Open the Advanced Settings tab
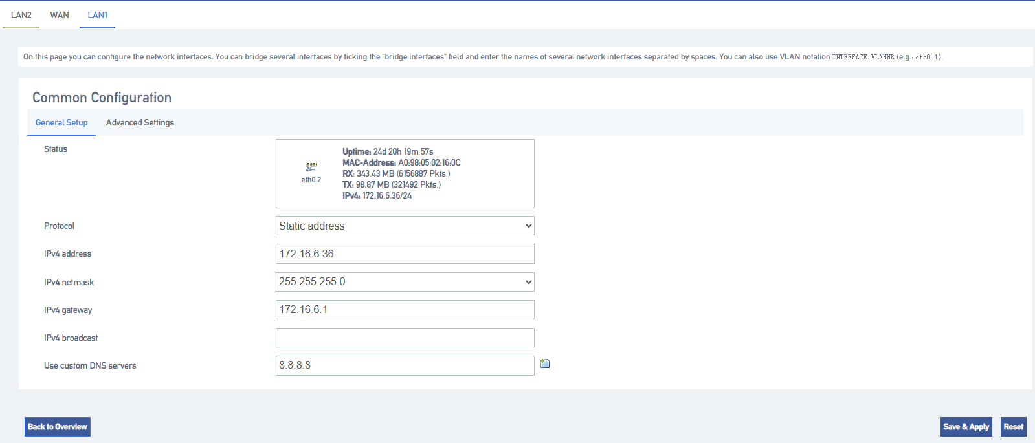The image size is (1035, 443). pos(140,122)
